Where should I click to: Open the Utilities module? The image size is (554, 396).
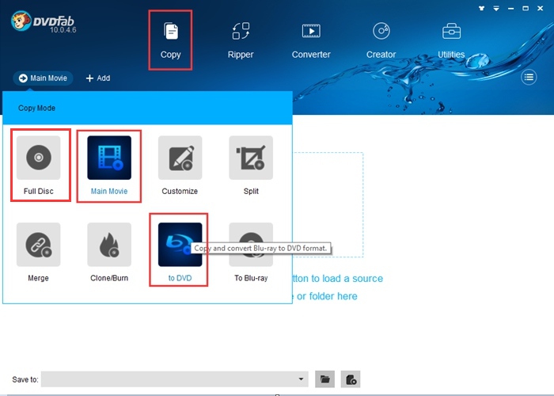pyautogui.click(x=451, y=40)
